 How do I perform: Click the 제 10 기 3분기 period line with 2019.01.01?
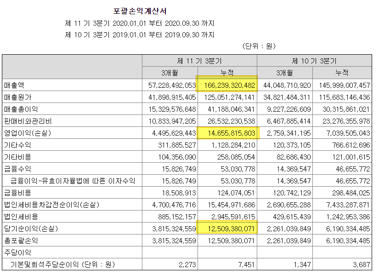[140, 35]
